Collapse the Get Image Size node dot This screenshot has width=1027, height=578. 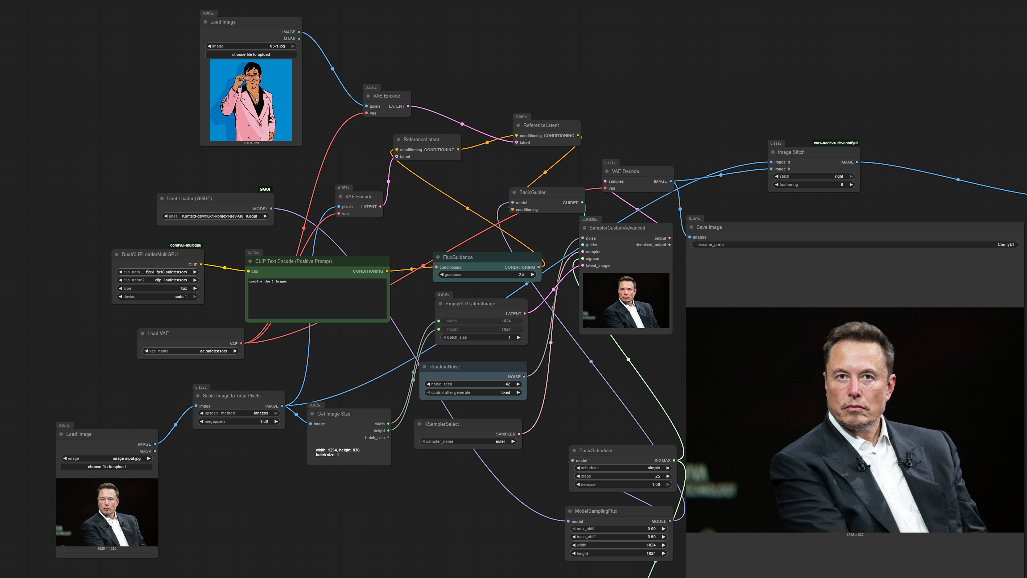coord(312,414)
